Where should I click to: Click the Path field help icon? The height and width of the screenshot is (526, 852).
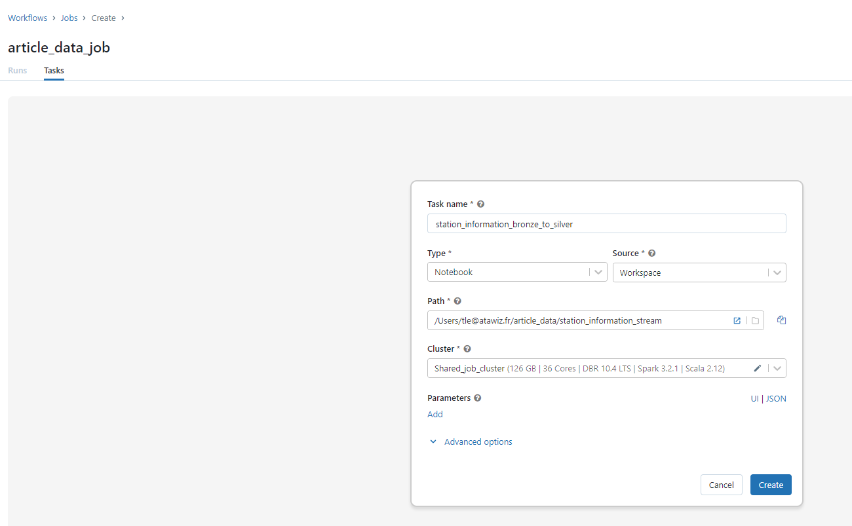pos(457,301)
